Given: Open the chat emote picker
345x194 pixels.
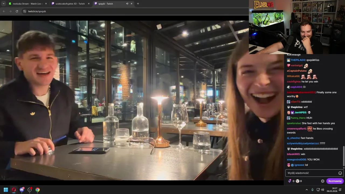Looking at the screenshot, I should 340,173.
